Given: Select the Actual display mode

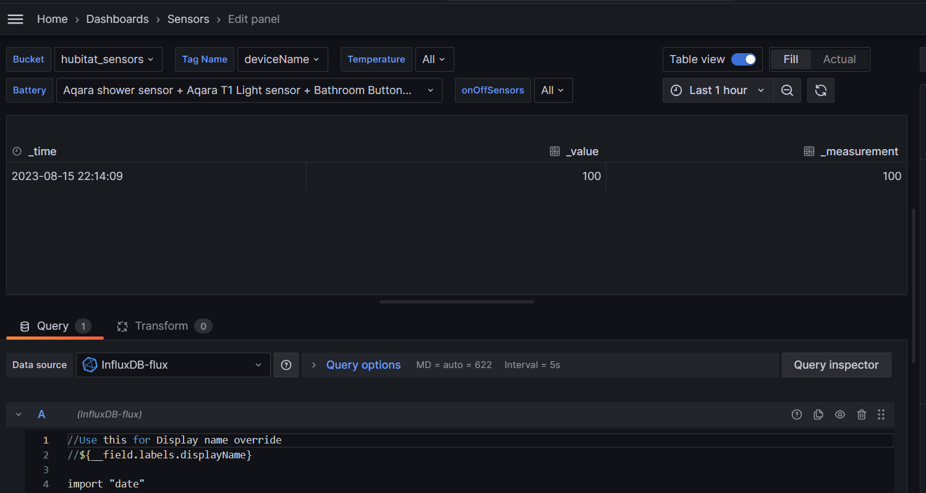Looking at the screenshot, I should coord(839,59).
